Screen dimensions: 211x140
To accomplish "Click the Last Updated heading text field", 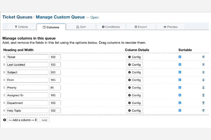I will click(27, 64).
